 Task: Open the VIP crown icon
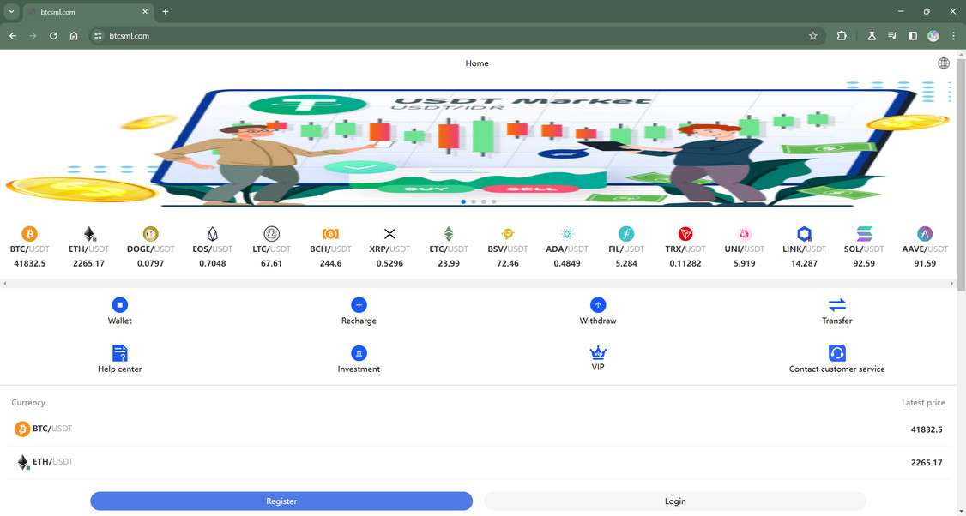[x=598, y=353]
